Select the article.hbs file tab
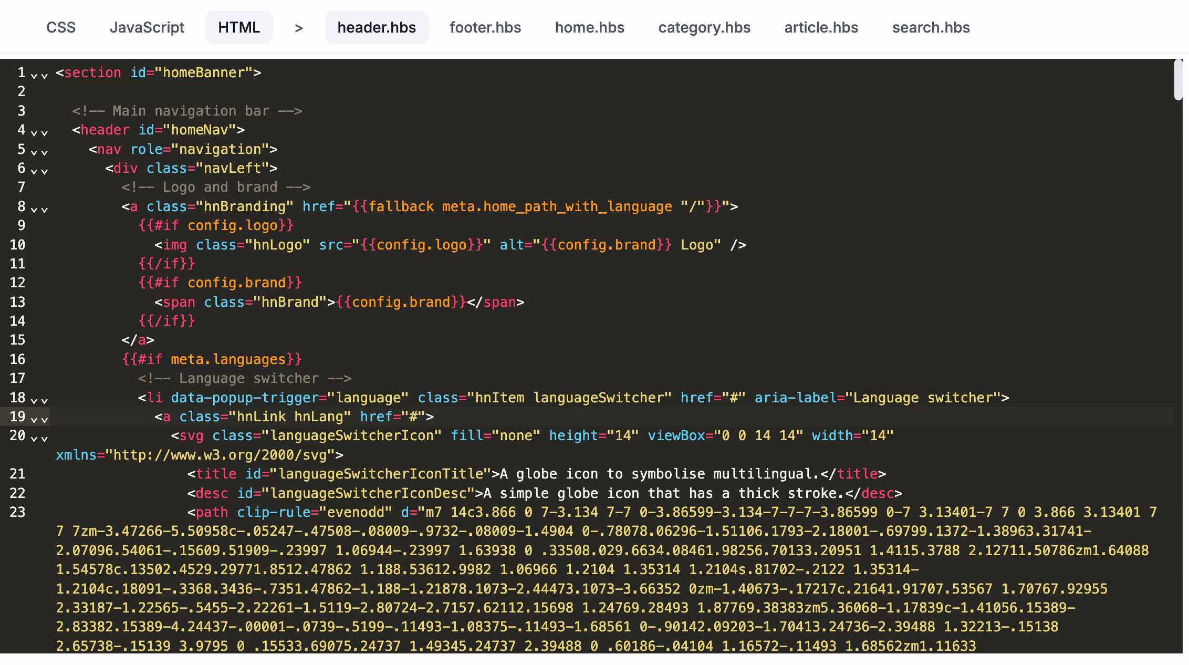The height and width of the screenshot is (665, 1189). [x=821, y=27]
